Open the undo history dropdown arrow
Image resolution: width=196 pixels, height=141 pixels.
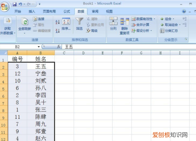click(x=24, y=4)
